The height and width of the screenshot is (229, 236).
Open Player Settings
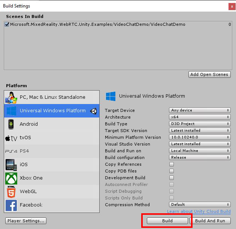point(26,221)
